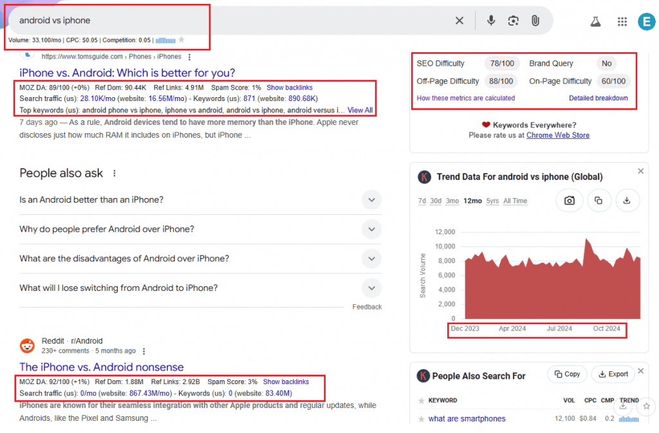Image resolution: width=659 pixels, height=433 pixels.
Task: Click the heart icon beside Keywords Everywhere
Action: click(x=486, y=125)
